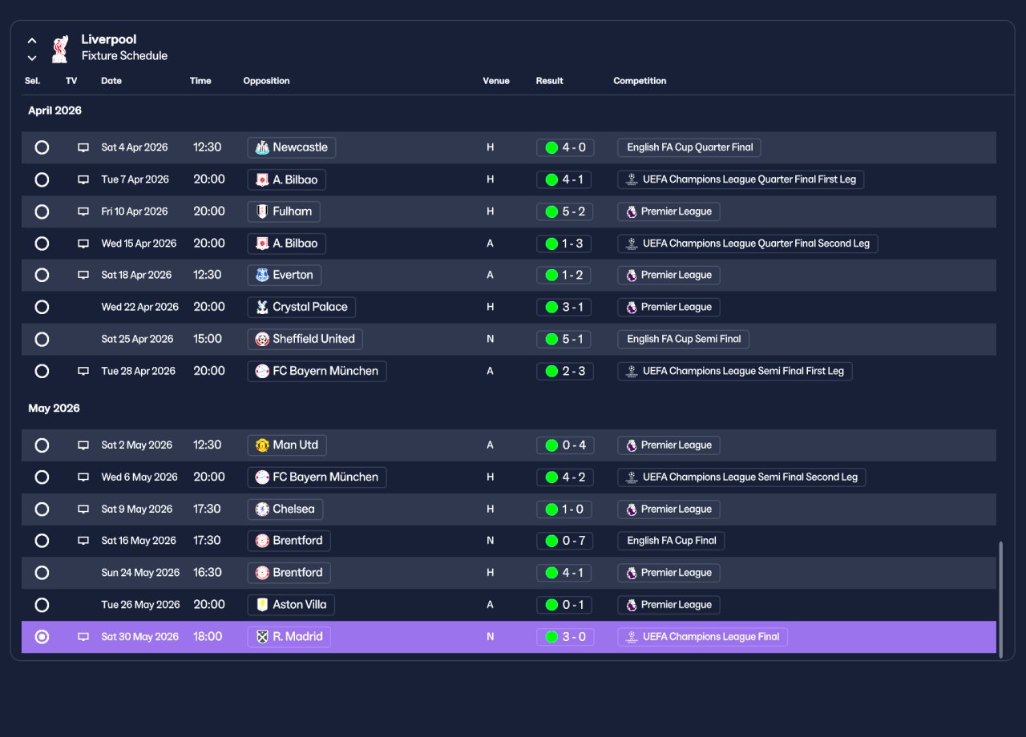Click the Liverpool club crest icon
Image resolution: width=1026 pixels, height=737 pixels.
point(60,48)
